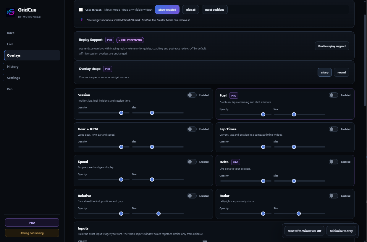Choose Sharp overlay shape

pos(325,72)
